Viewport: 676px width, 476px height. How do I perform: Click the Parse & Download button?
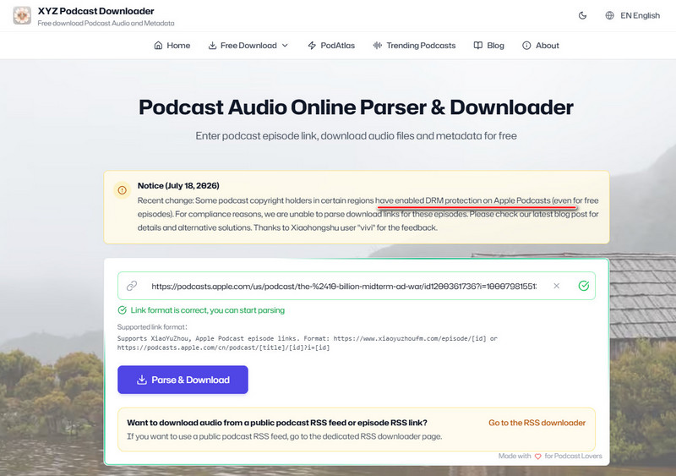pos(183,380)
